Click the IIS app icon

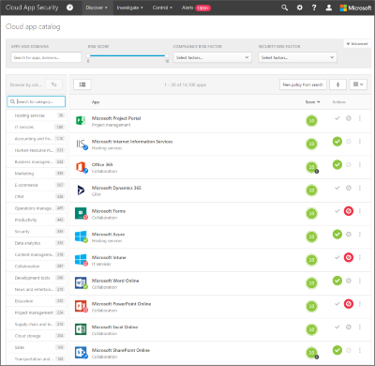pyautogui.click(x=82, y=144)
